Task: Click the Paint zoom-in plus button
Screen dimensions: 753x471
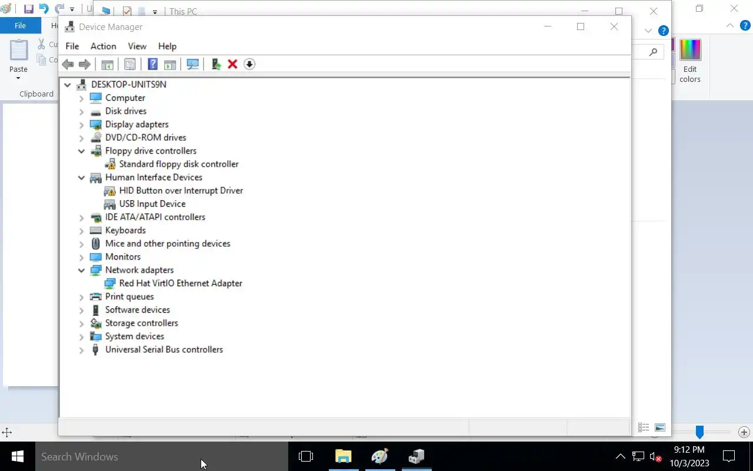Action: click(744, 433)
